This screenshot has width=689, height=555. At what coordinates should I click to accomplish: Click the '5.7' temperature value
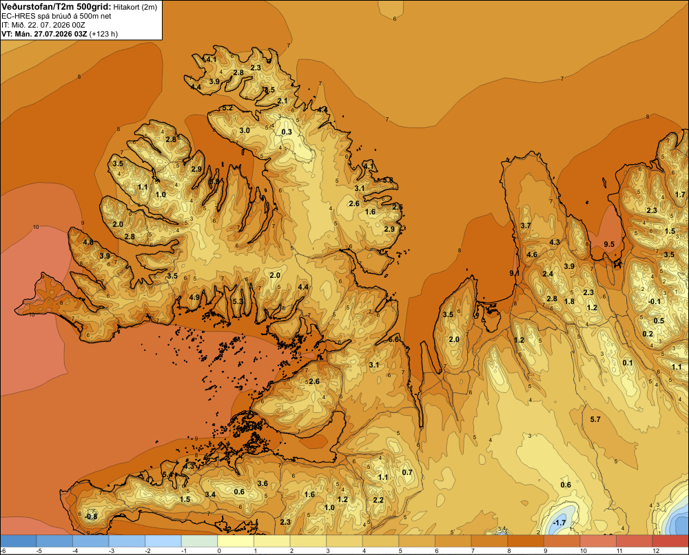[x=595, y=420]
